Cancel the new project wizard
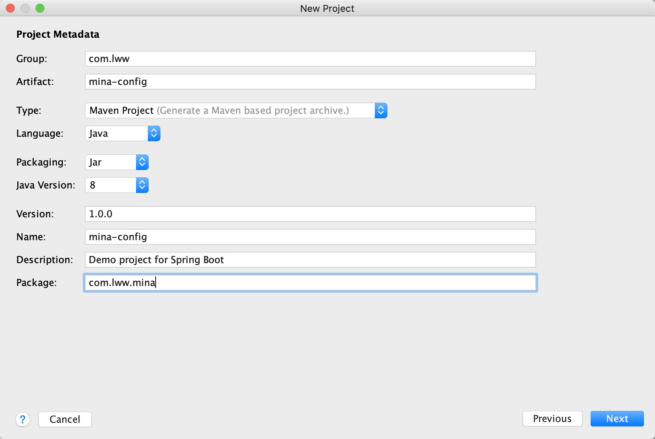The width and height of the screenshot is (655, 439). pyautogui.click(x=65, y=419)
